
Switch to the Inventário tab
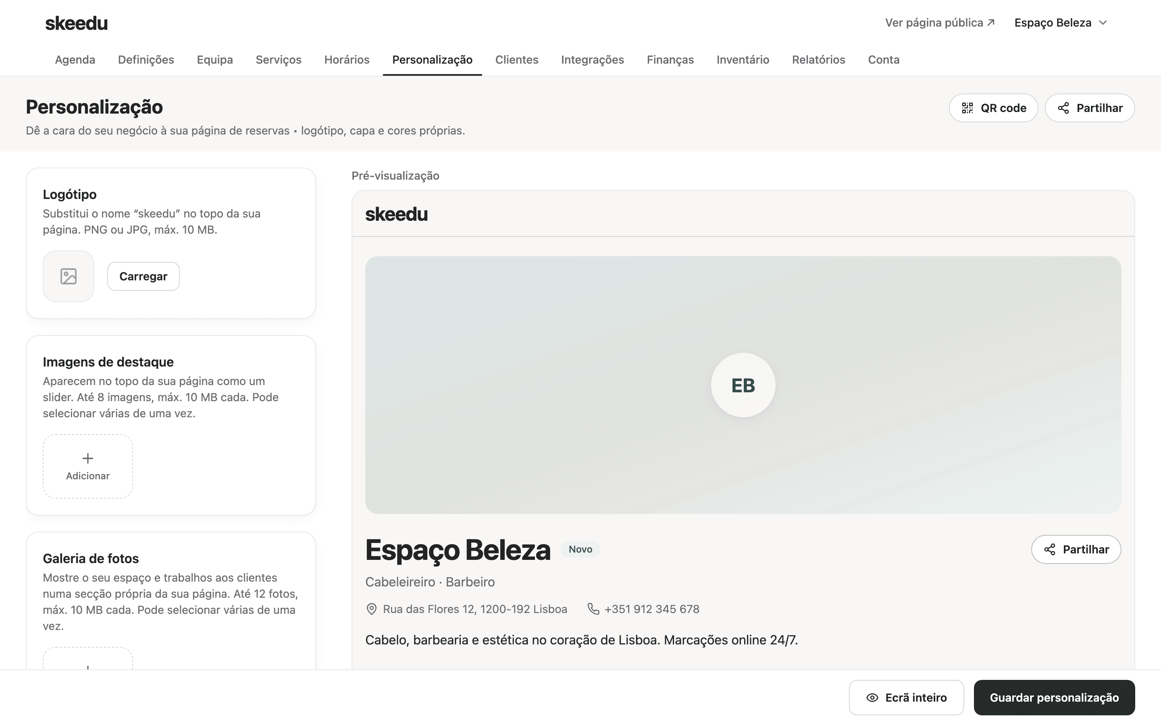click(743, 60)
